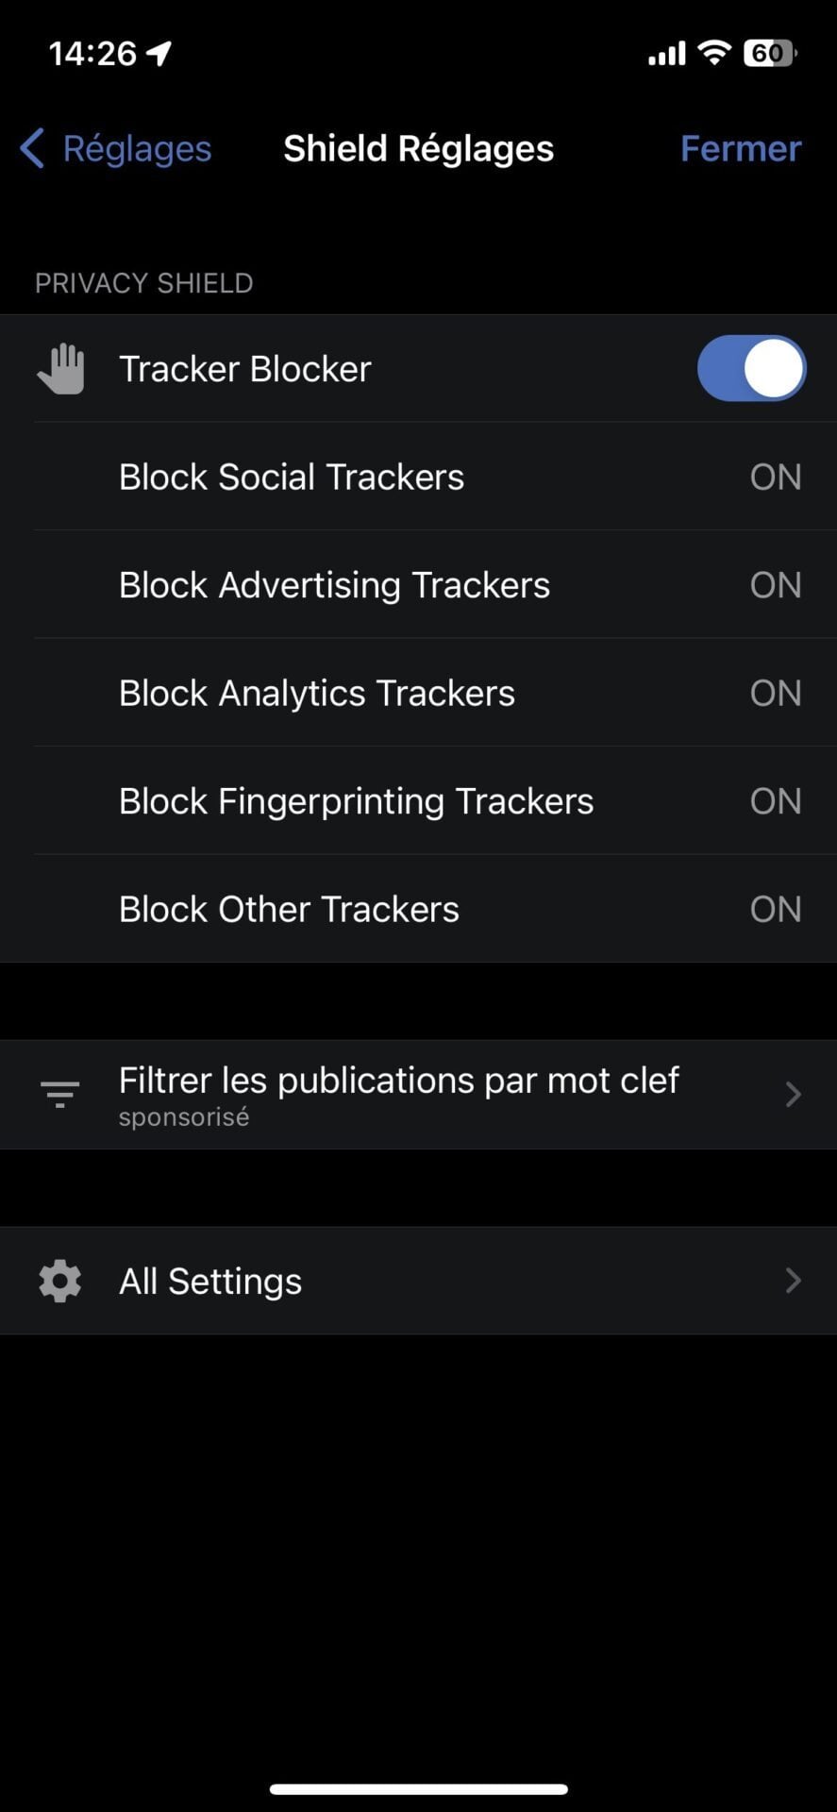Tap the location arrow in status bar
The image size is (837, 1812).
click(x=159, y=54)
